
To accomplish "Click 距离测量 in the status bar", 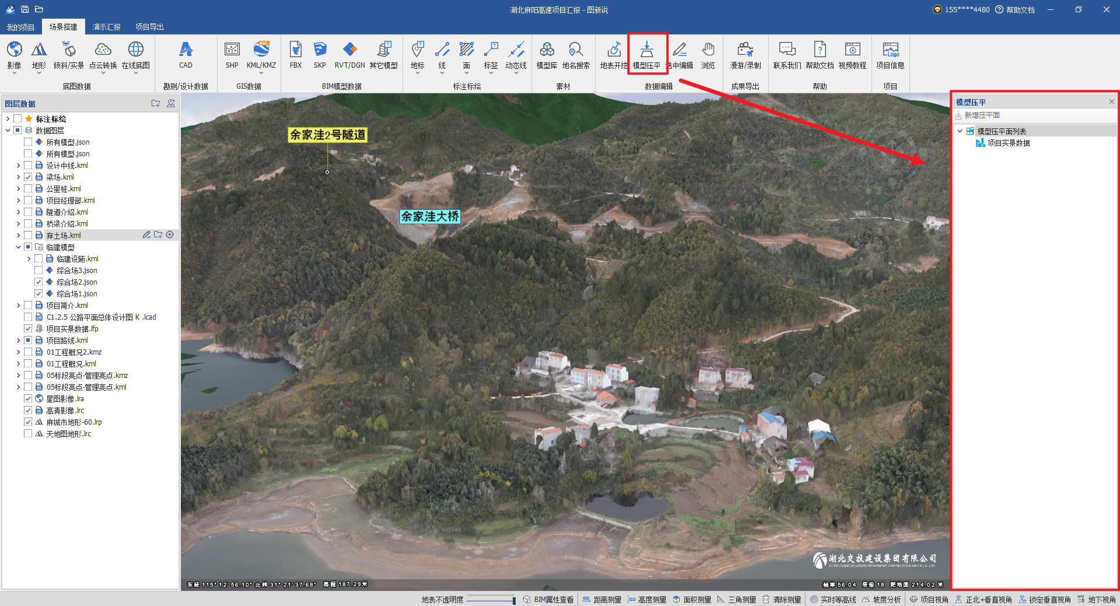I will pyautogui.click(x=602, y=600).
